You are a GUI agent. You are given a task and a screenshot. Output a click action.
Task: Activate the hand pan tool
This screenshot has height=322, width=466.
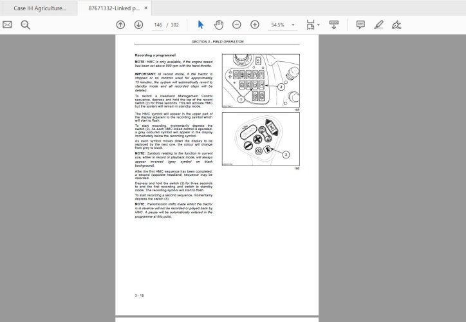coord(219,24)
